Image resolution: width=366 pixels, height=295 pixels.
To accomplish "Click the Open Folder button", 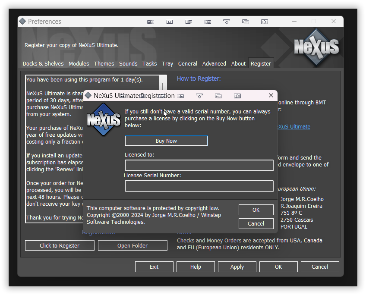I will coord(133,245).
